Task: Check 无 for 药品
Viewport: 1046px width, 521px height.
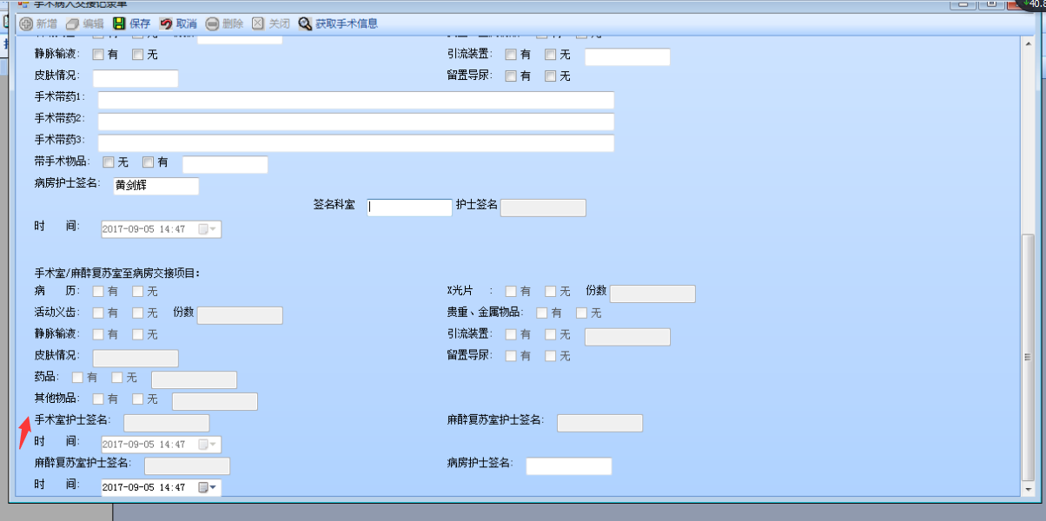Action: coord(117,378)
